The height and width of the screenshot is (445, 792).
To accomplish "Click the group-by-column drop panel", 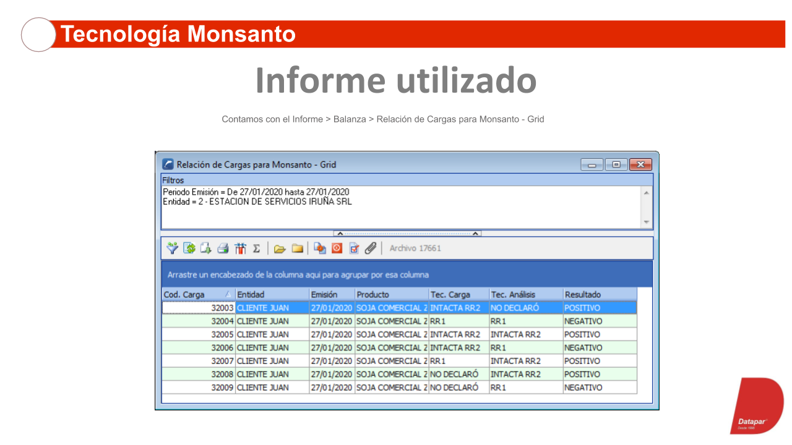I will 407,274.
